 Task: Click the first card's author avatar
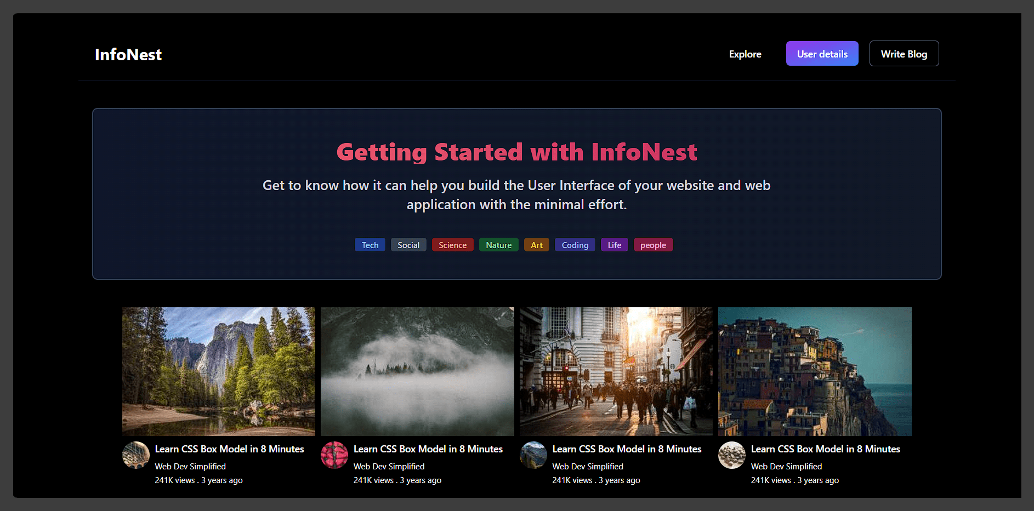[136, 455]
